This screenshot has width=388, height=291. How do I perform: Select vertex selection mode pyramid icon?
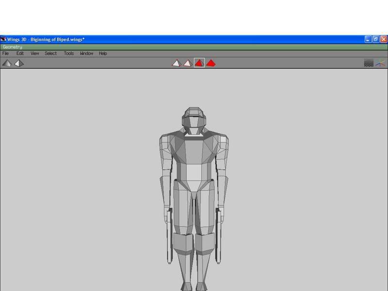pyautogui.click(x=177, y=63)
